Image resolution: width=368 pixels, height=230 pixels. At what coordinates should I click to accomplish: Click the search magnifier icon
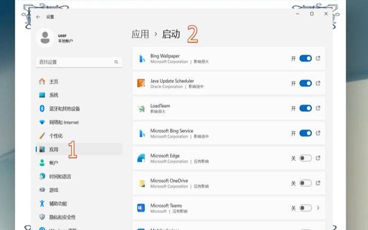(116, 62)
